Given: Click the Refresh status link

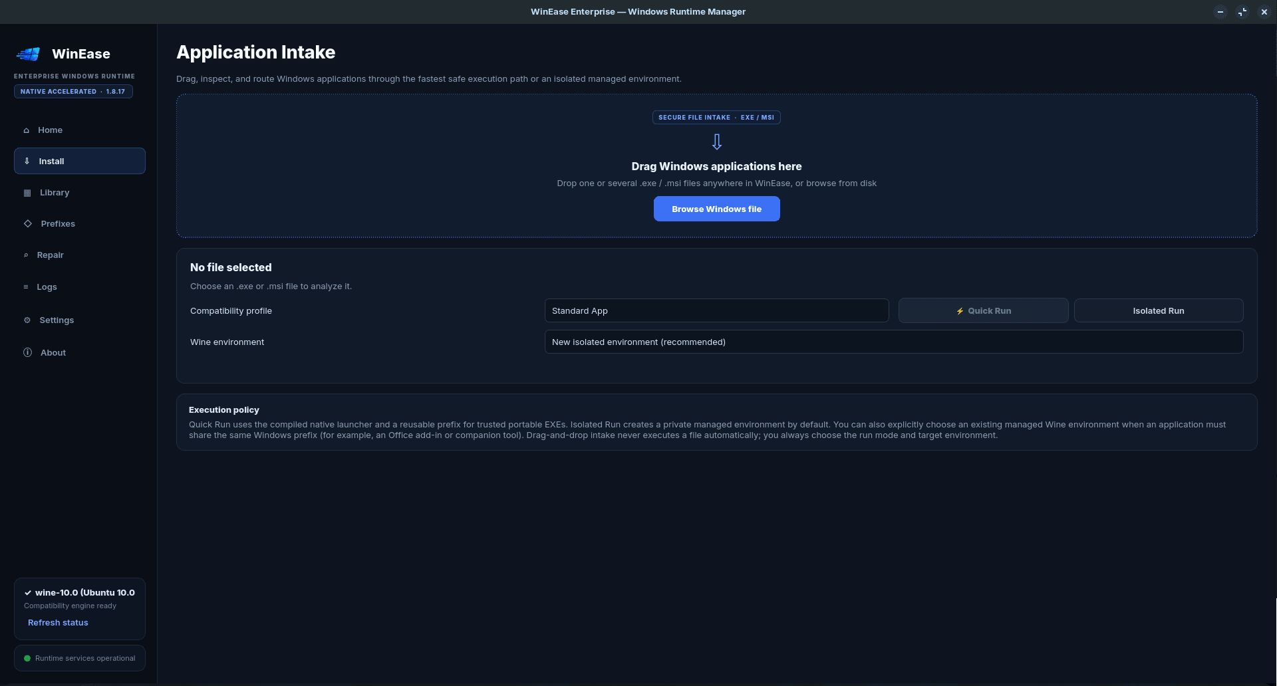Looking at the screenshot, I should (58, 623).
